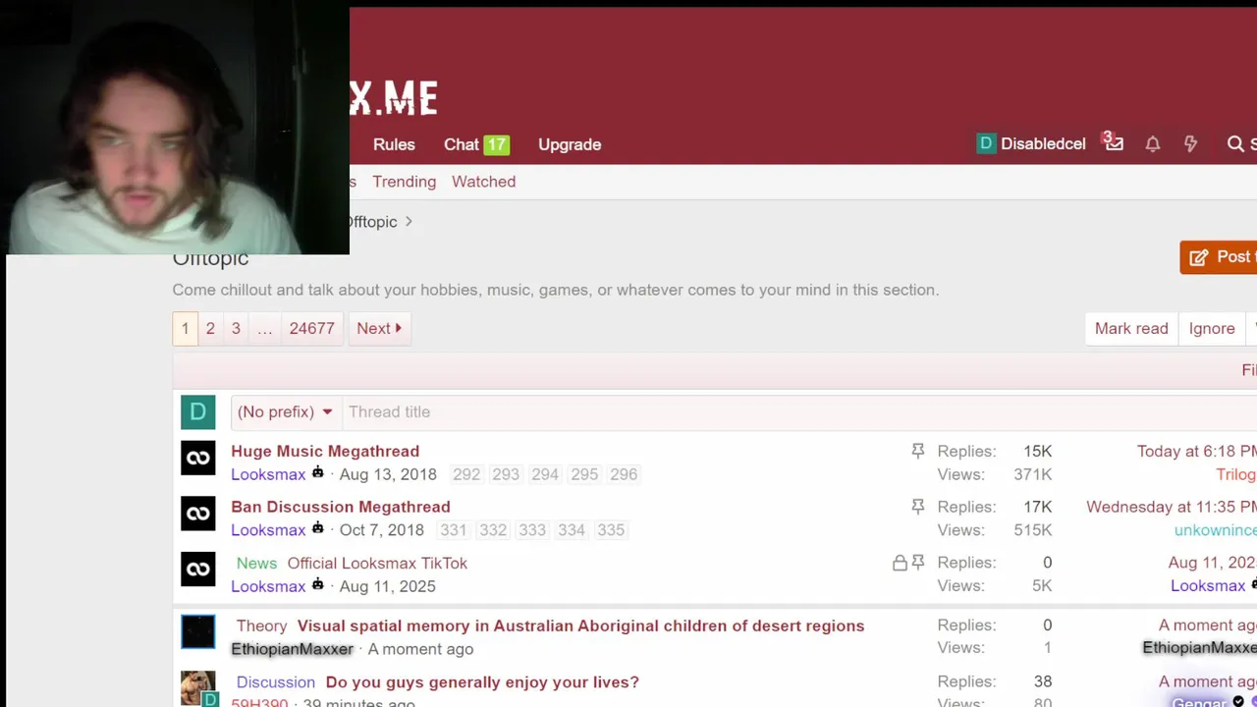Click Disabledcel username in header
The width and height of the screenshot is (1257, 707).
tap(1043, 144)
